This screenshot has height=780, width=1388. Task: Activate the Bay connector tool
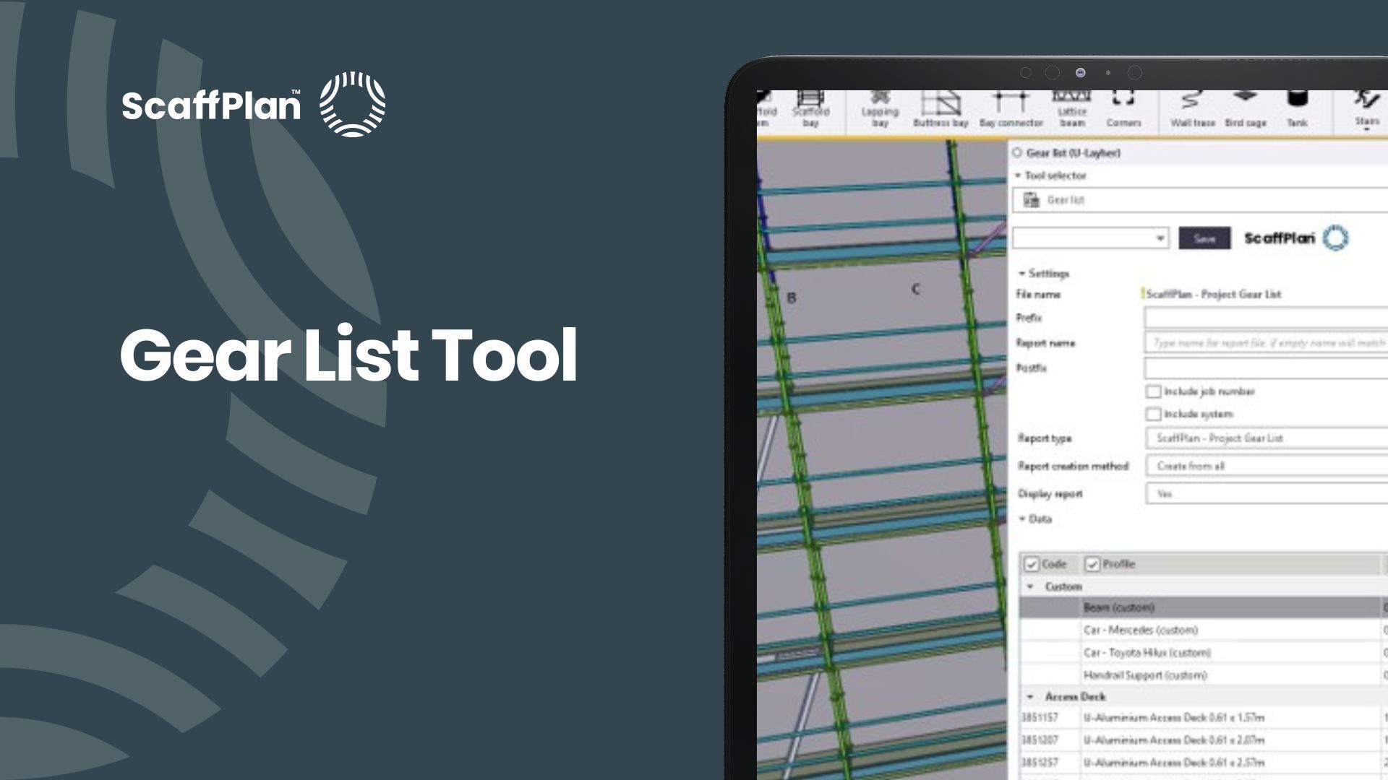[x=1011, y=109]
